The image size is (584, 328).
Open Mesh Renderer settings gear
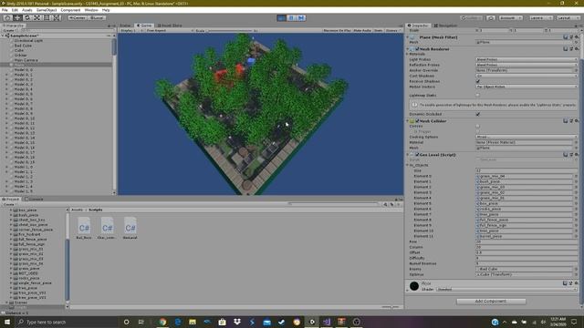click(577, 48)
